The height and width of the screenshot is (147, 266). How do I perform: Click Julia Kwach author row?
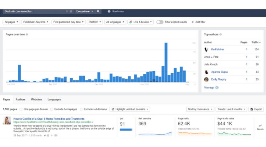coord(232,64)
